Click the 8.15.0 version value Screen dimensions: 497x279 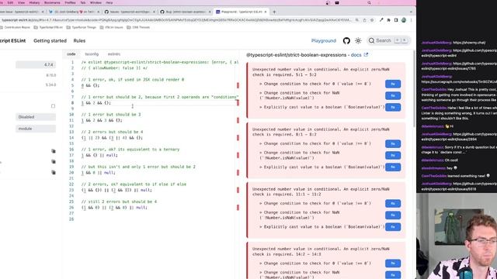50,75
